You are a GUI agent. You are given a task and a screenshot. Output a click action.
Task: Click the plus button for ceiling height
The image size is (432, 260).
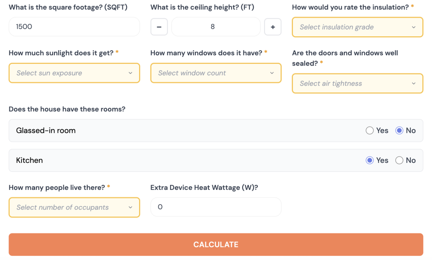(x=273, y=27)
